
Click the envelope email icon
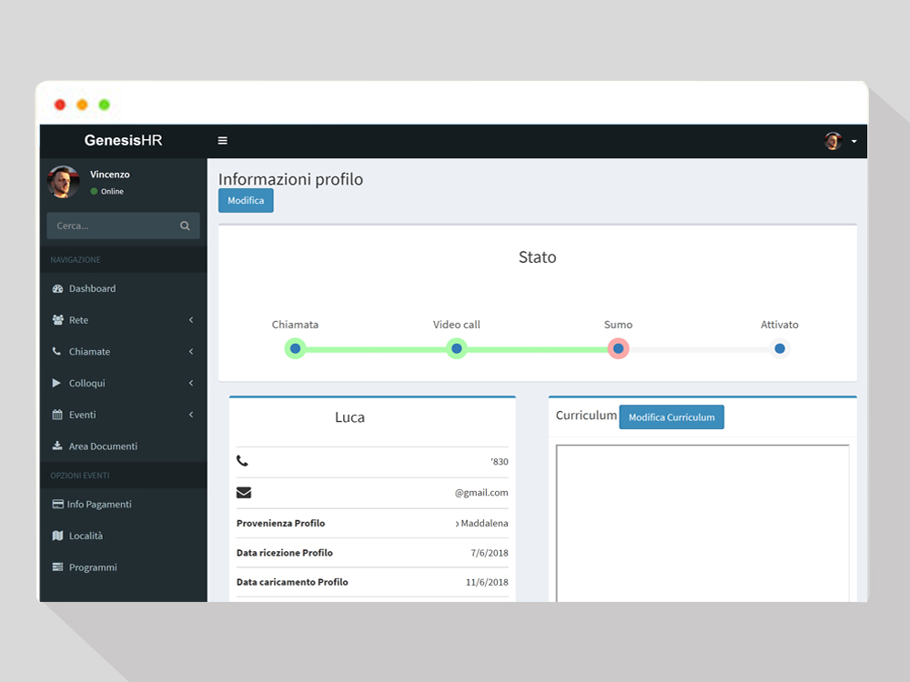(x=244, y=493)
